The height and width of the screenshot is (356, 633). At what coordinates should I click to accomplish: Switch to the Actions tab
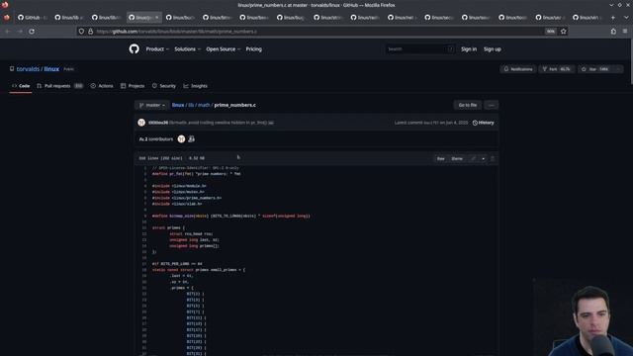click(102, 86)
